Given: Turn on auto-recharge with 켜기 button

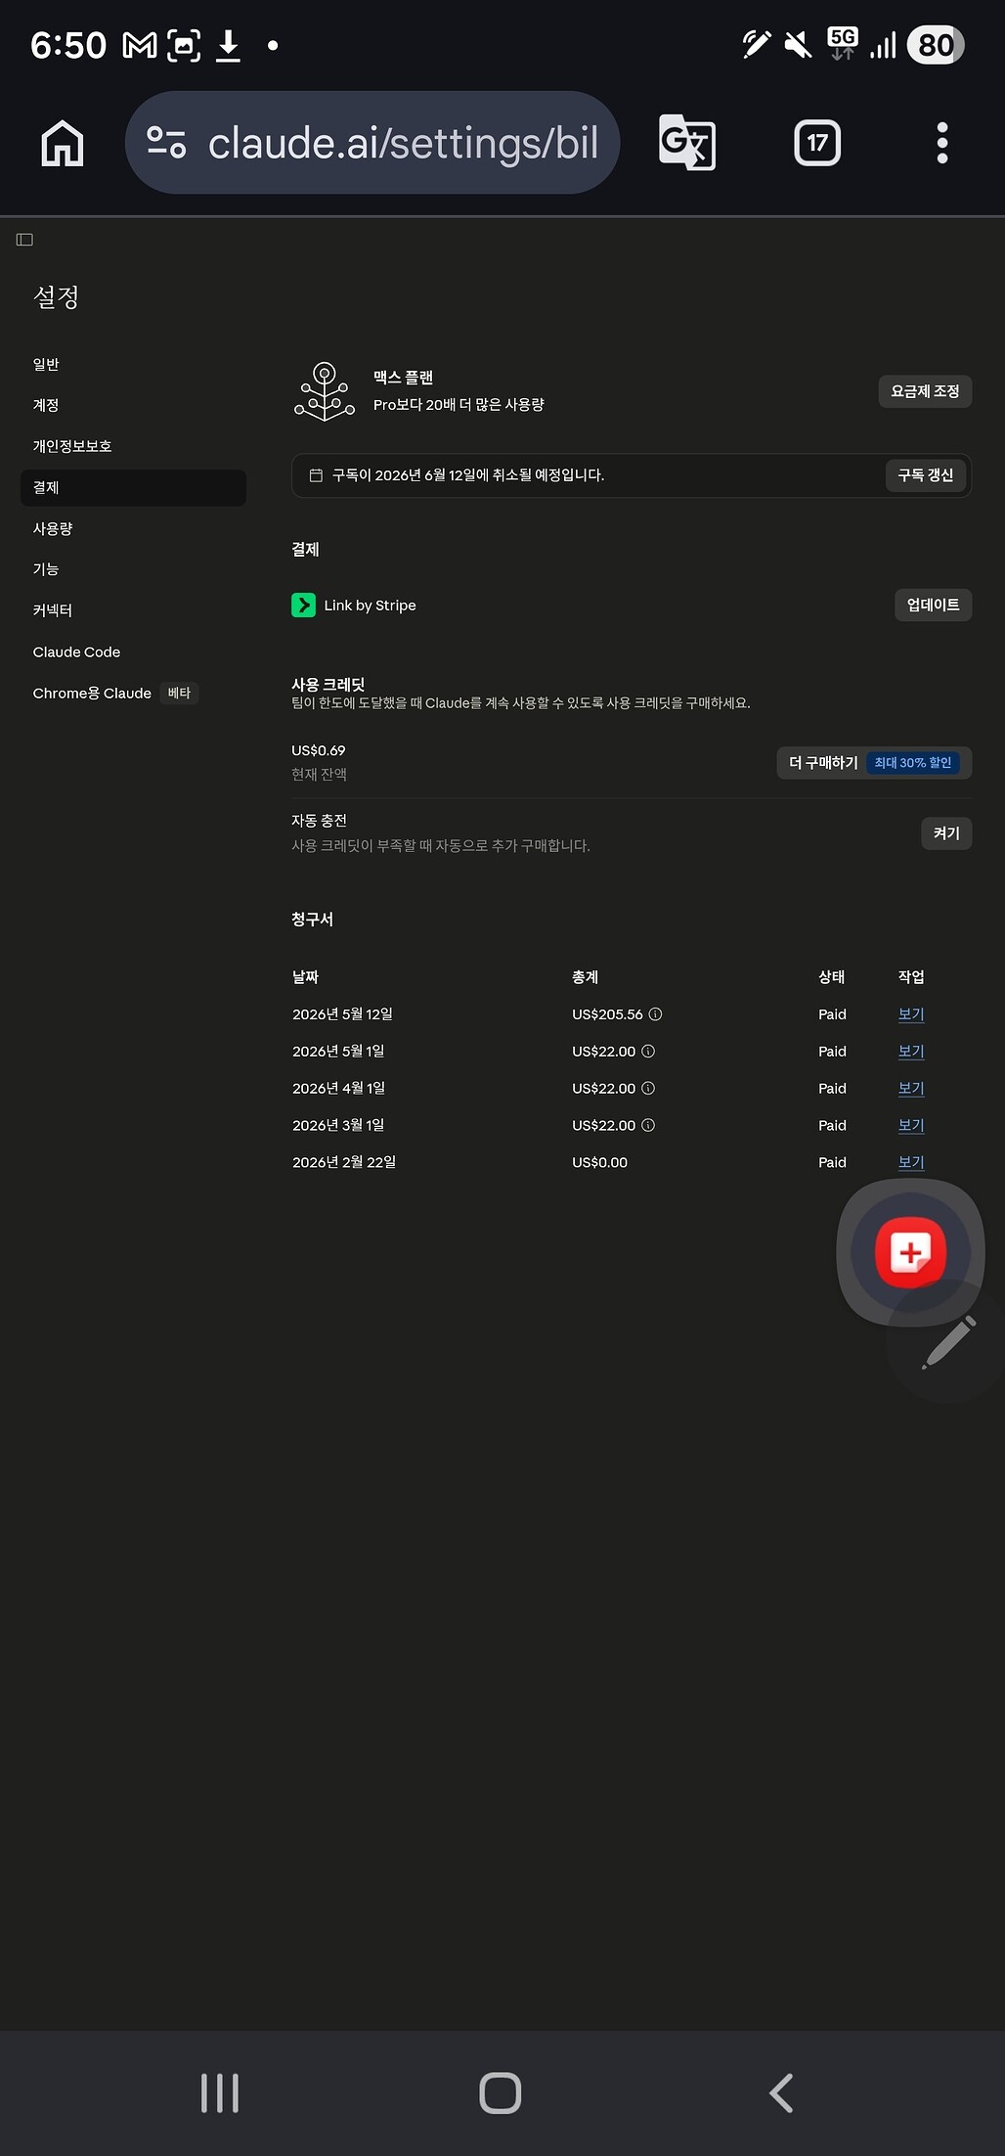Looking at the screenshot, I should pyautogui.click(x=946, y=833).
